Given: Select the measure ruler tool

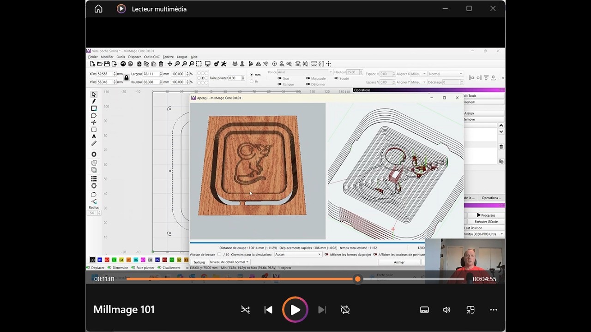Looking at the screenshot, I should 94,143.
